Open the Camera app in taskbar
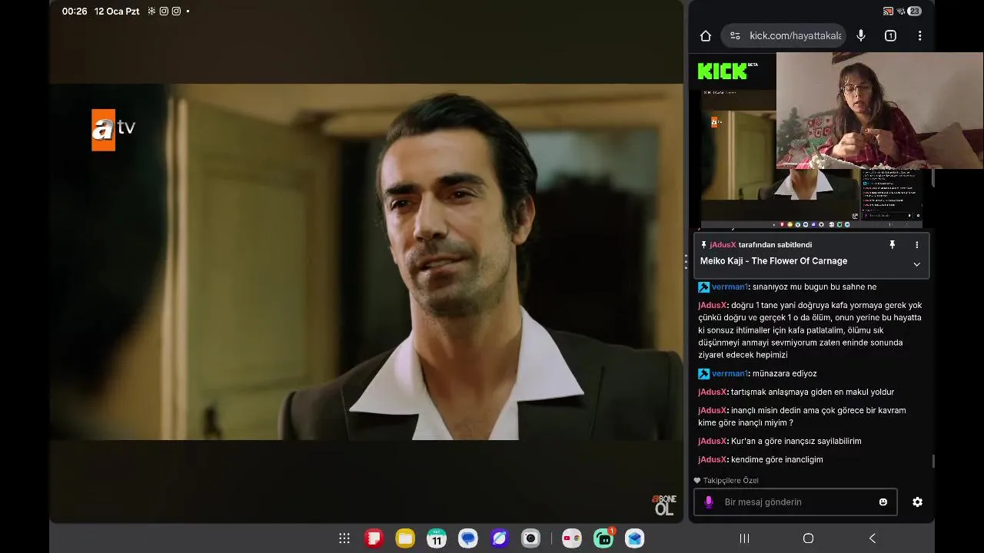The width and height of the screenshot is (984, 553). [530, 538]
